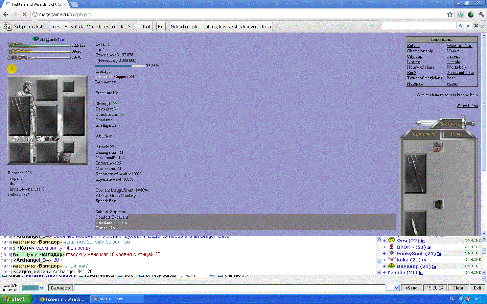Click the Earn money link
The height and width of the screenshot is (304, 487).
[x=105, y=82]
